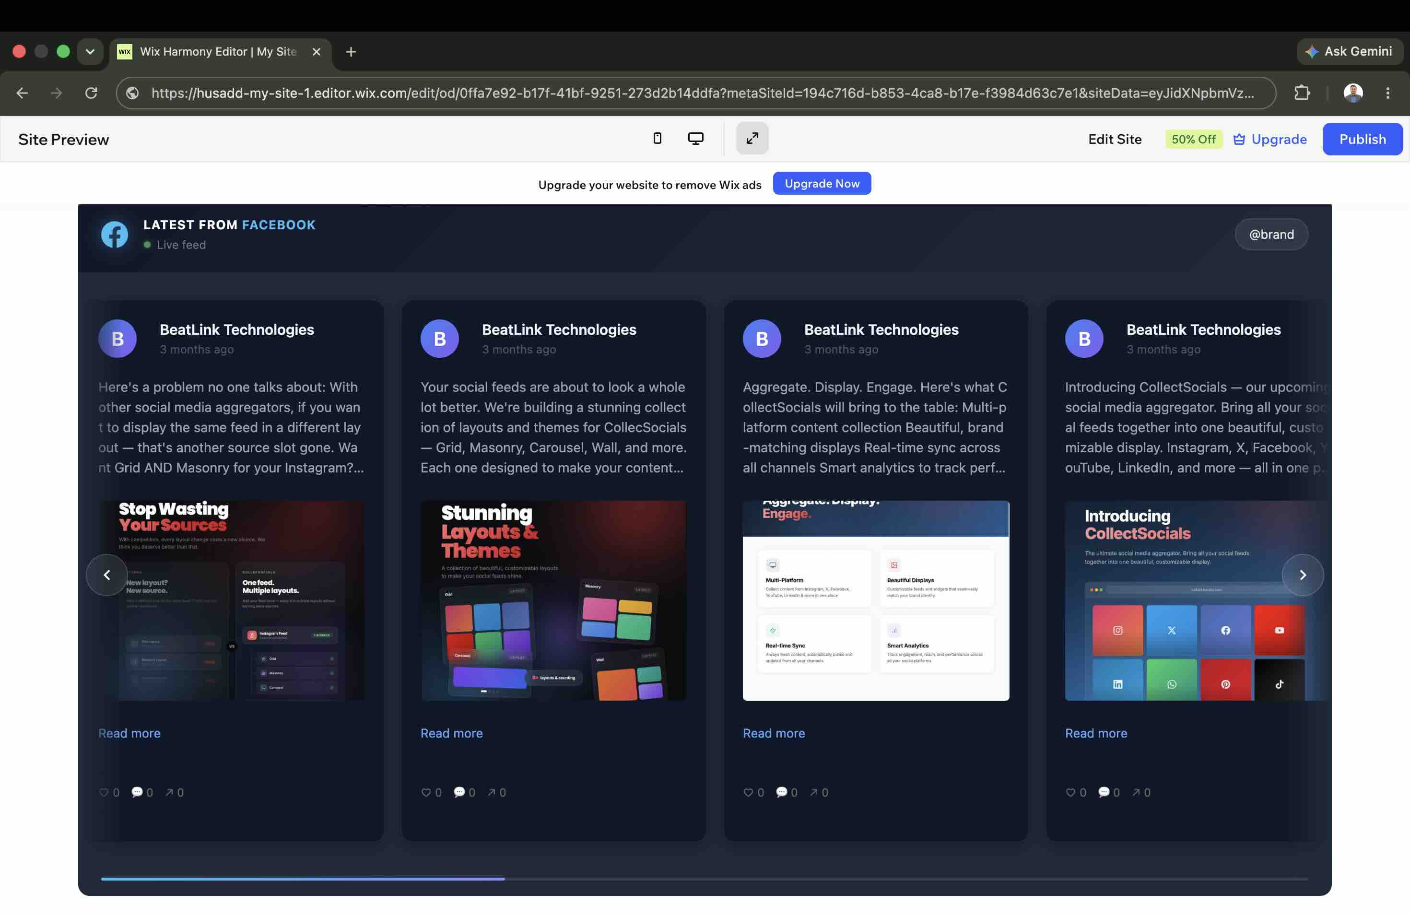Click heart like icon on fourth post

tap(1070, 793)
